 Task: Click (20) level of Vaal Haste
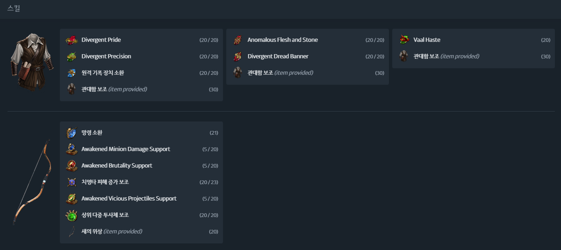coord(546,40)
